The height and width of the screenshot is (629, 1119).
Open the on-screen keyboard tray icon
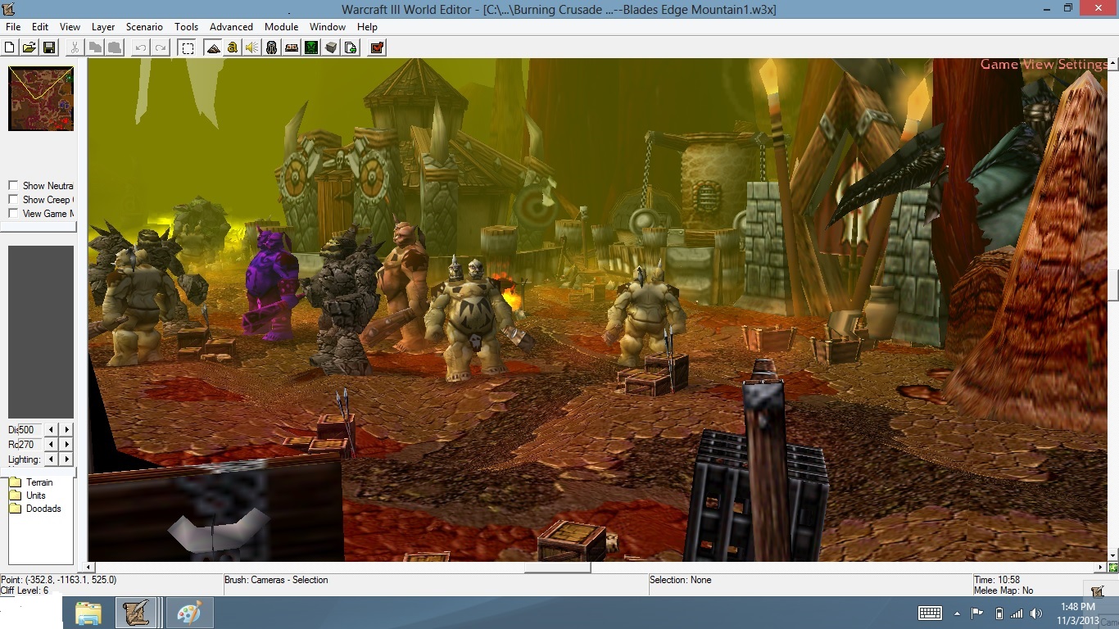tap(930, 613)
